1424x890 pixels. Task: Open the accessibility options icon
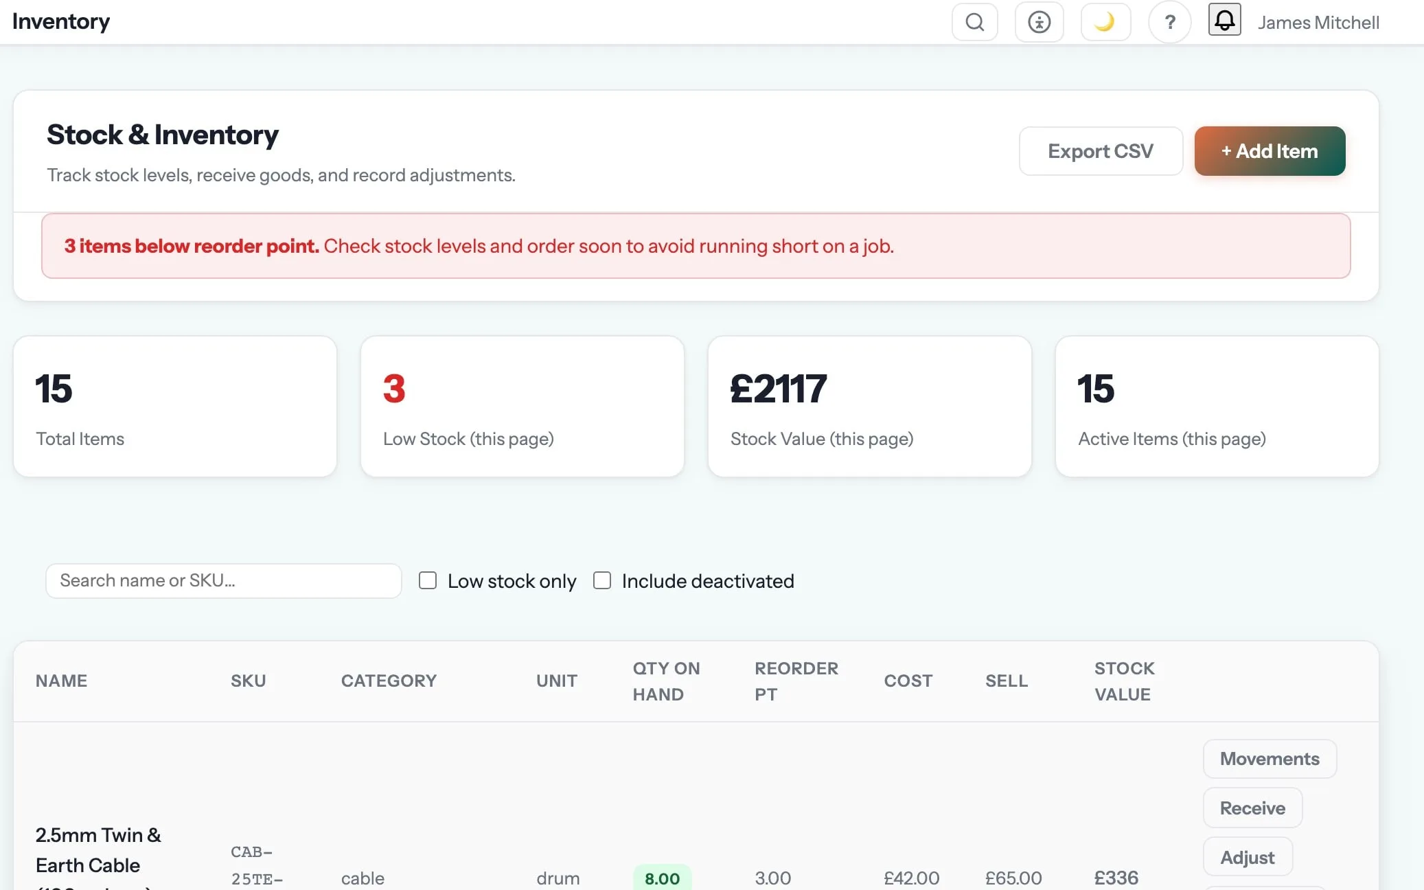pos(1039,22)
